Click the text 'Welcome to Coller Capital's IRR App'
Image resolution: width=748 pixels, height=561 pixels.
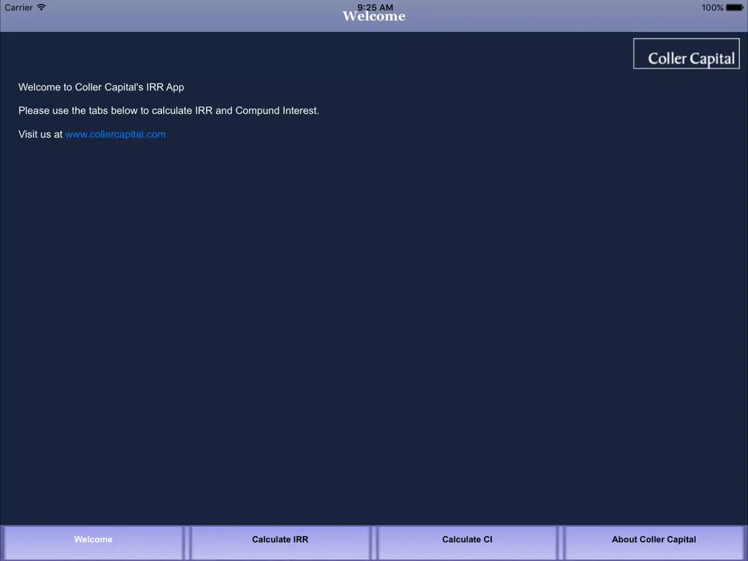pyautogui.click(x=101, y=88)
